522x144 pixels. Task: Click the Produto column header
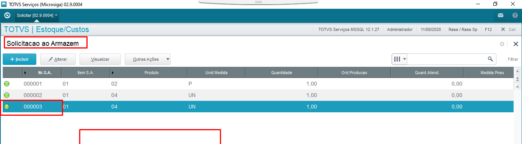coord(148,73)
